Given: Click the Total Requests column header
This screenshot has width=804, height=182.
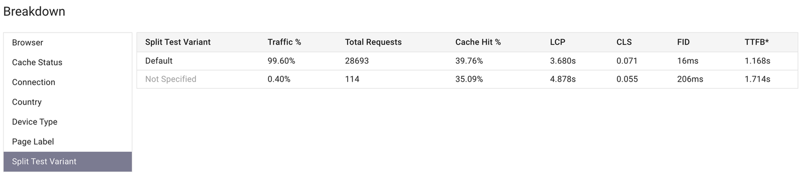Looking at the screenshot, I should (x=373, y=42).
